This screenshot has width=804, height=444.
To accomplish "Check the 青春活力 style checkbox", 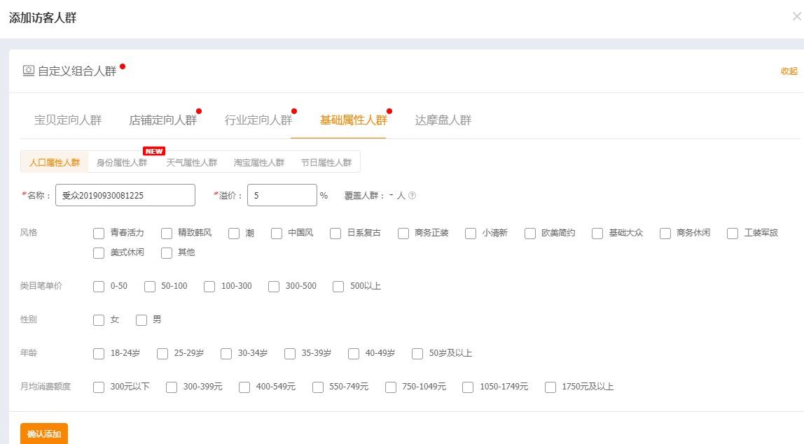I will (99, 234).
